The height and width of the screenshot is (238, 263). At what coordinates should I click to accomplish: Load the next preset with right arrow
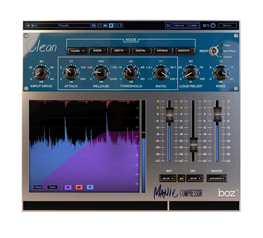[x=34, y=25]
